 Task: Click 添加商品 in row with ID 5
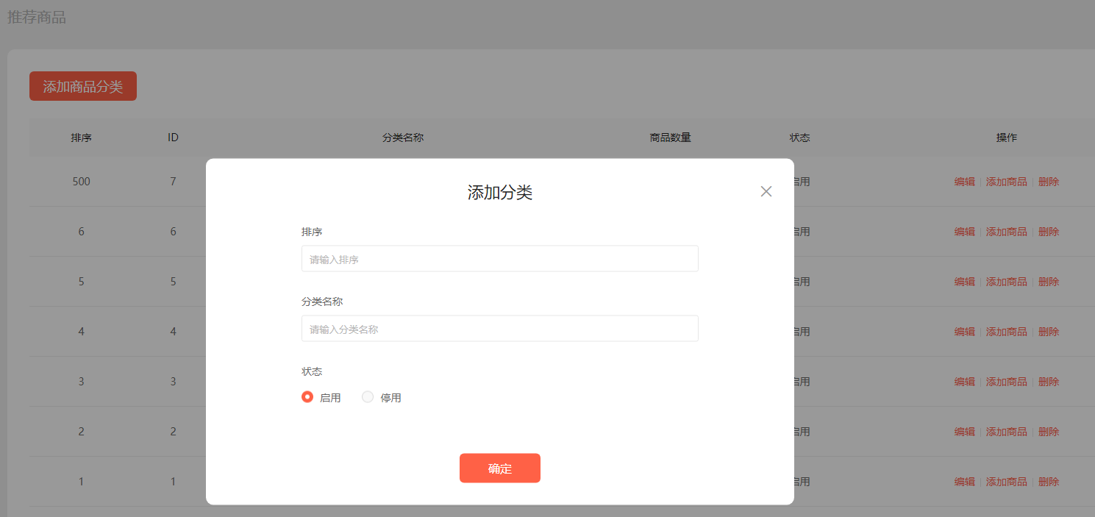[1007, 282]
